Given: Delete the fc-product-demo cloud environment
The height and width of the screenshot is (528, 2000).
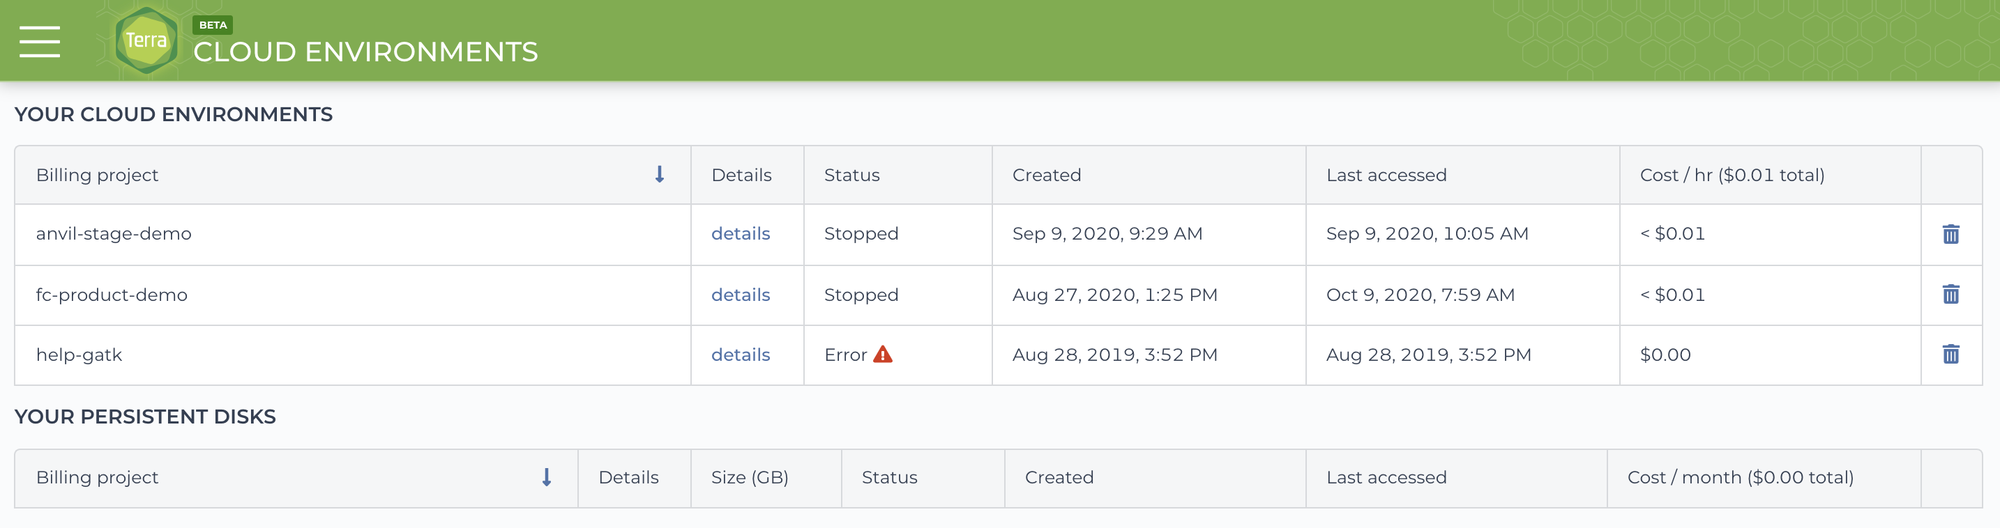Looking at the screenshot, I should point(1950,294).
